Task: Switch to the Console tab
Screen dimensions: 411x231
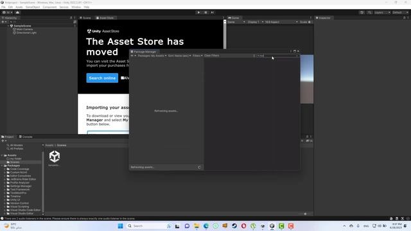Action: 26,137
